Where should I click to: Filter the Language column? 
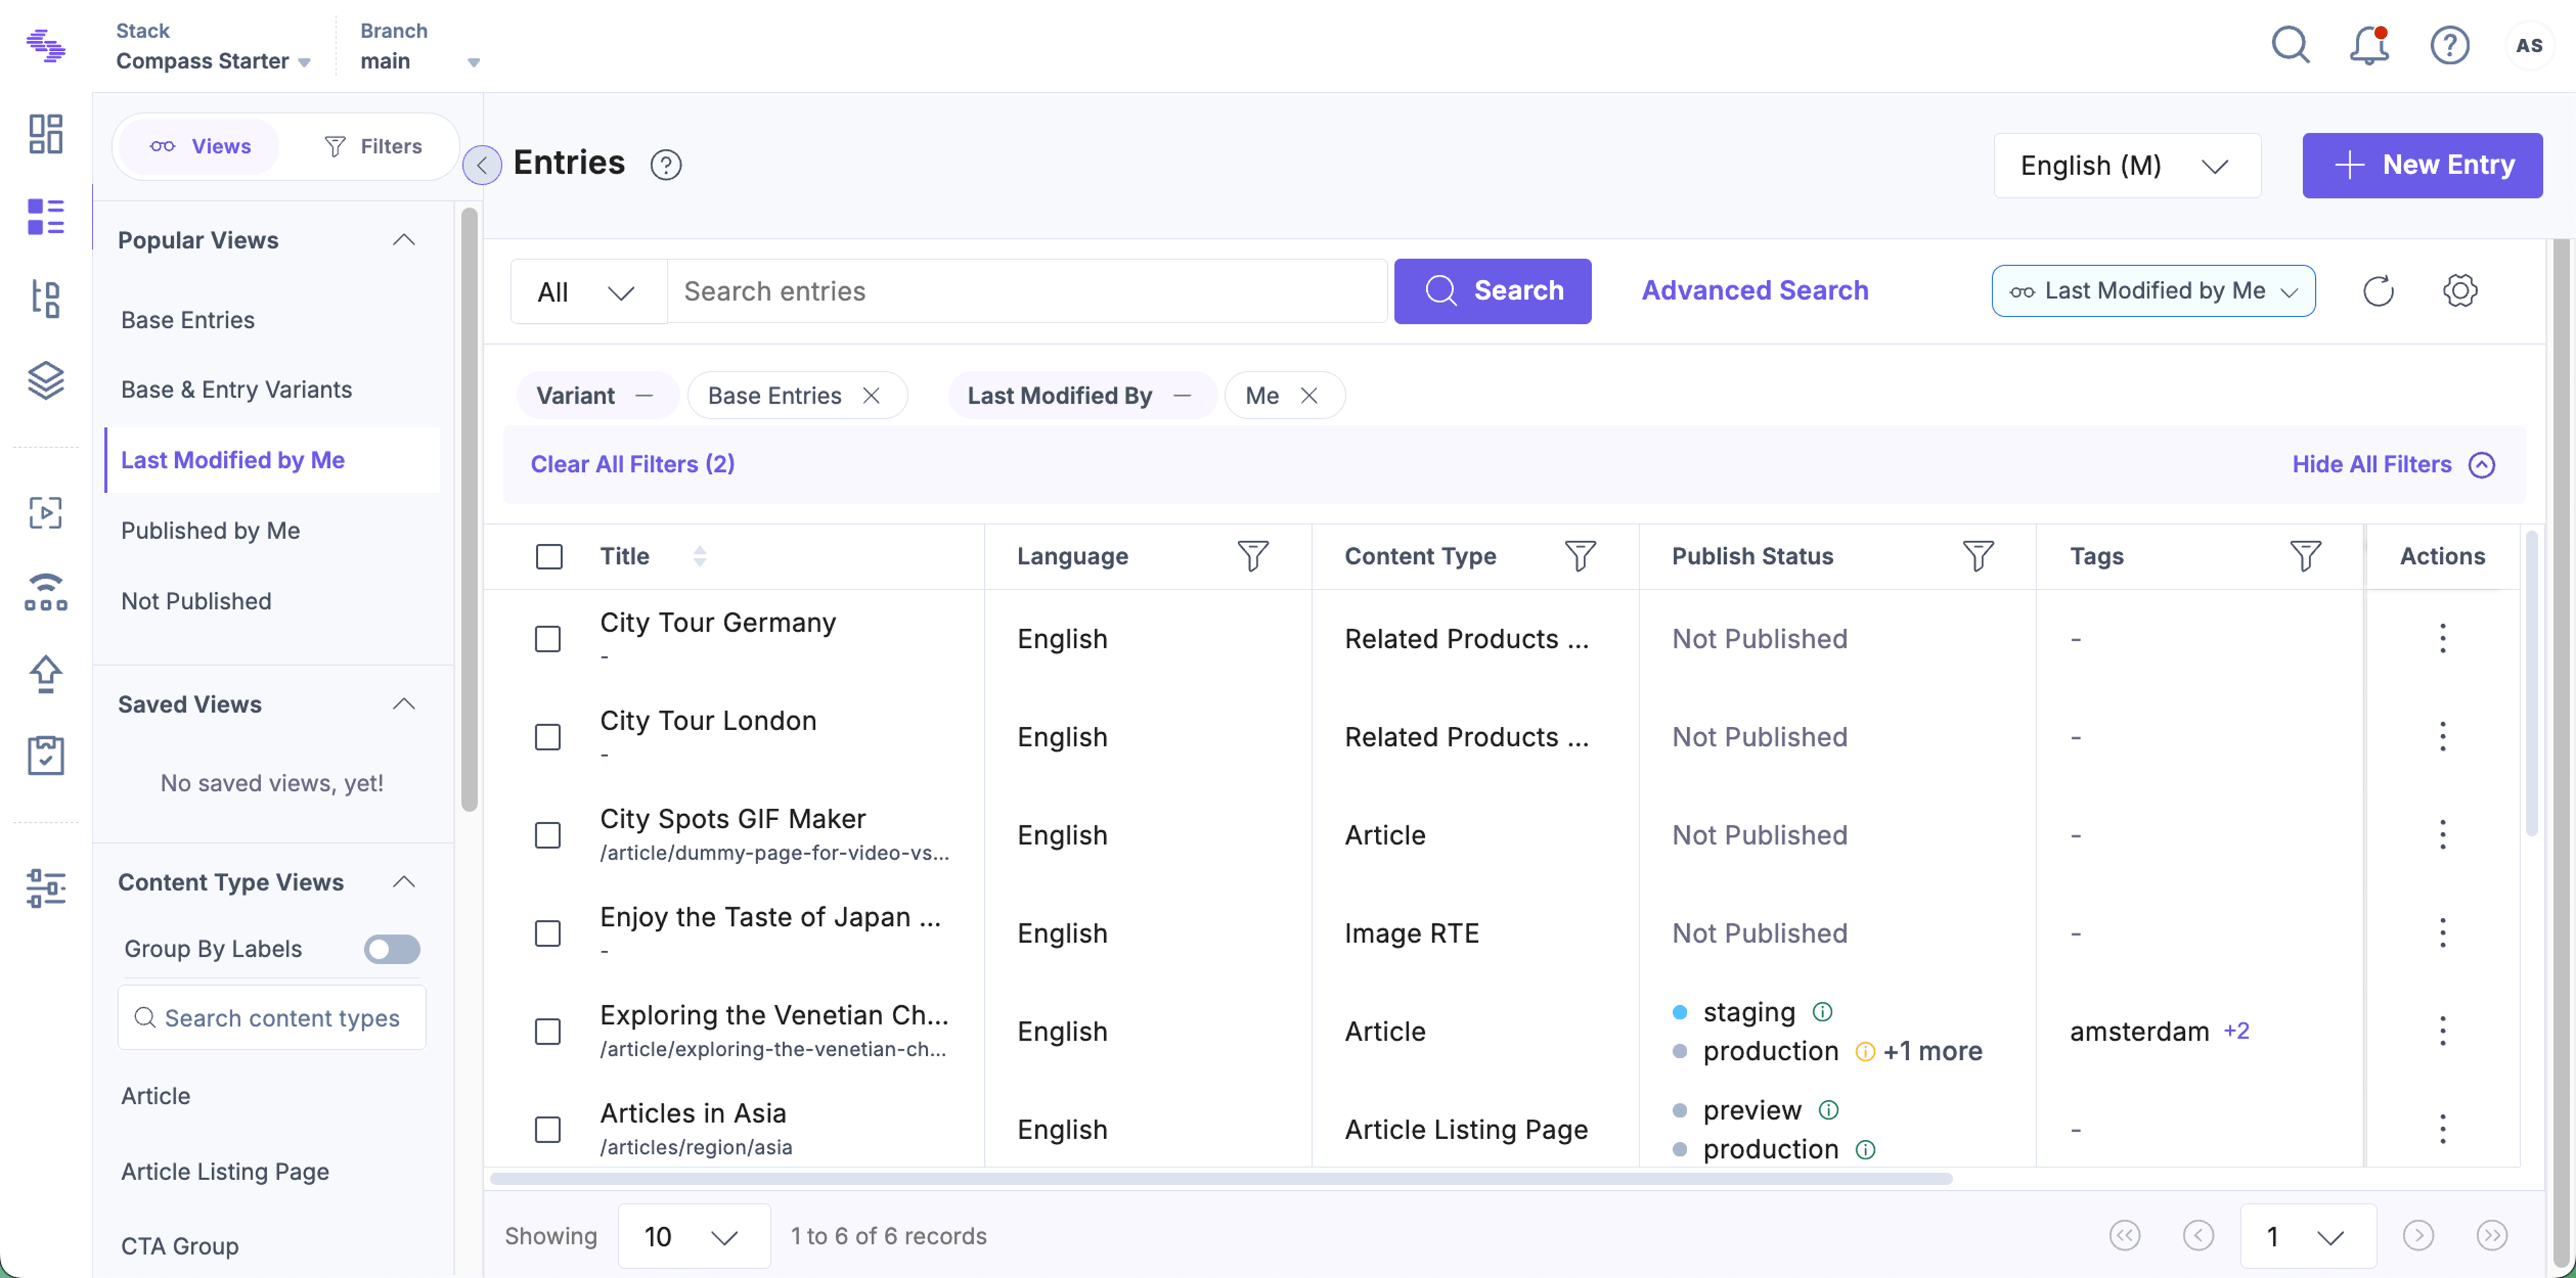pyautogui.click(x=1252, y=557)
